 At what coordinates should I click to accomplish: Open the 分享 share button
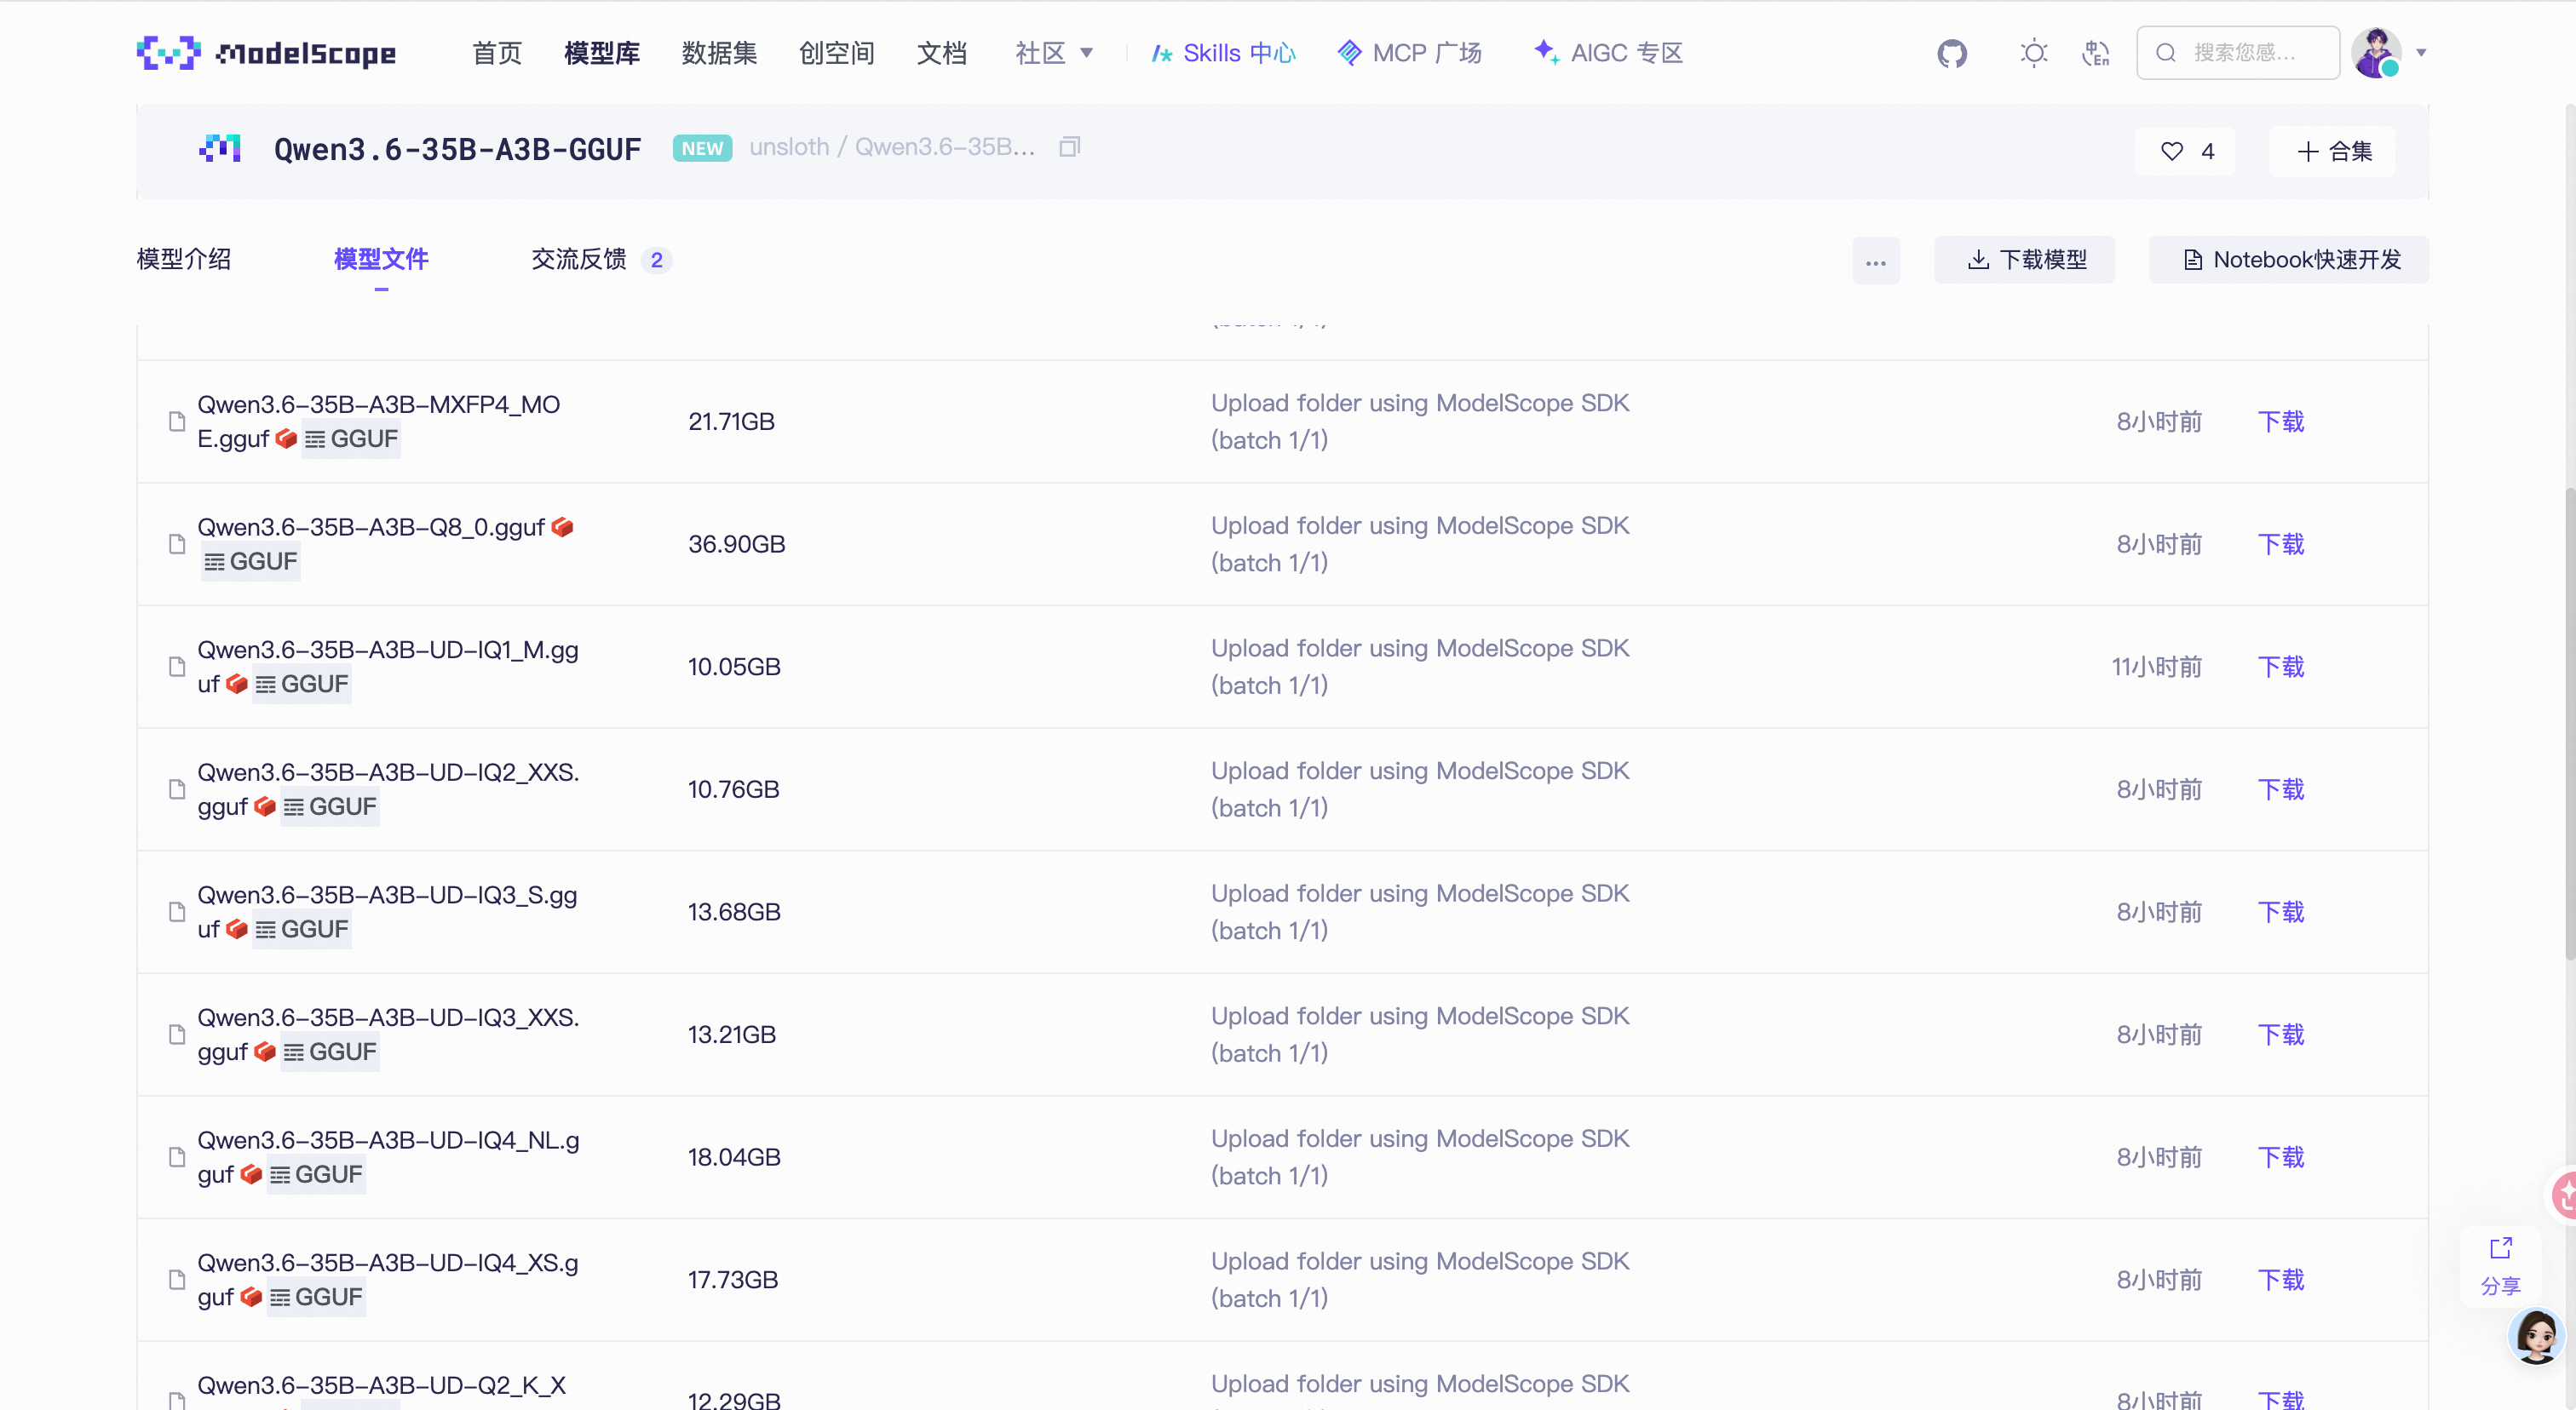point(2500,1266)
